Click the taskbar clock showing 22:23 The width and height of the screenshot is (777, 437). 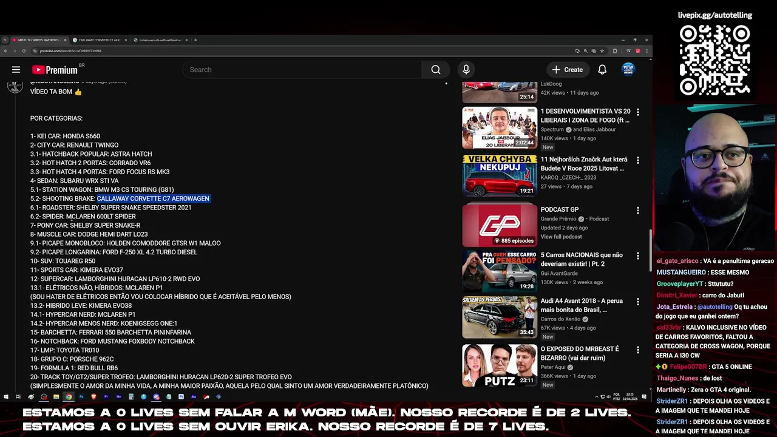pyautogui.click(x=630, y=397)
